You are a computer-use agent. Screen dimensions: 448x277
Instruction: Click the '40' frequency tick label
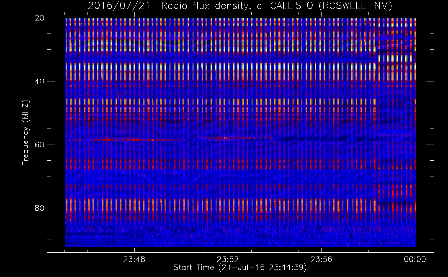40,81
